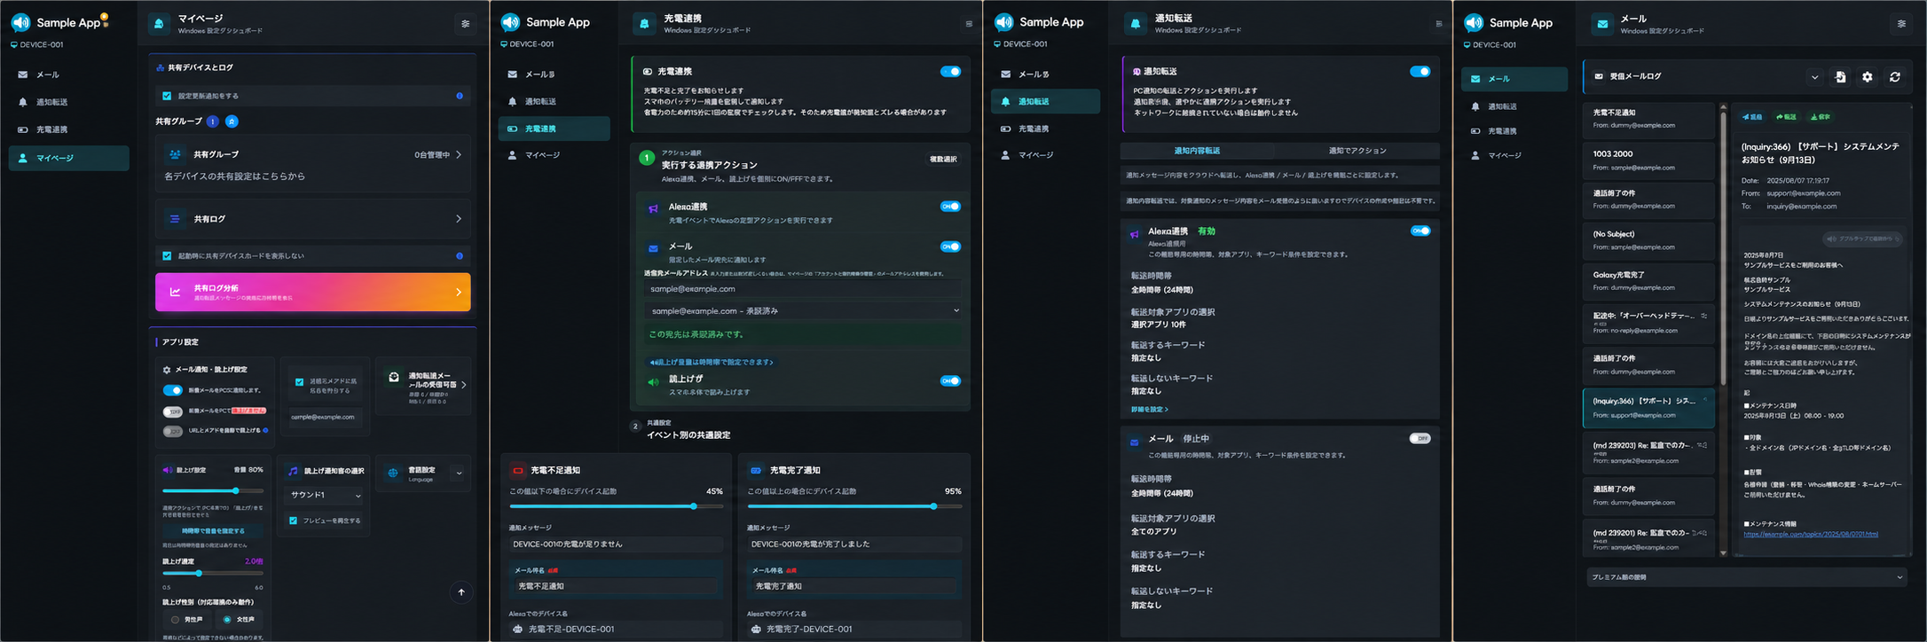The height and width of the screenshot is (642, 1927).
Task: Uncheck 起動時に共有デバイスカードを表示しない
Action: [167, 255]
